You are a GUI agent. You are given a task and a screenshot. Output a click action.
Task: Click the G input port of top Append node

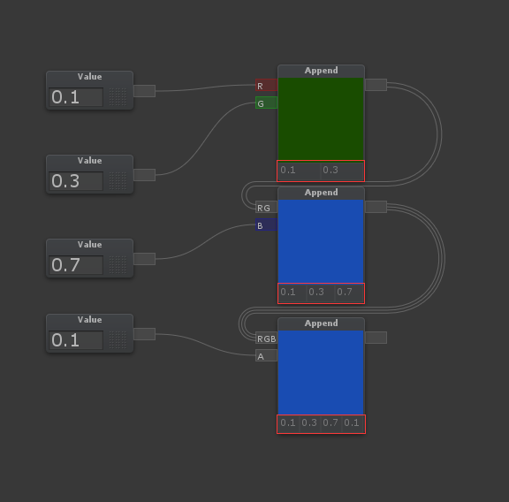266,103
